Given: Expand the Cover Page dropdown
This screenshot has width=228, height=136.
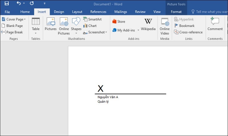Looking at the screenshot, I should click(25, 19).
